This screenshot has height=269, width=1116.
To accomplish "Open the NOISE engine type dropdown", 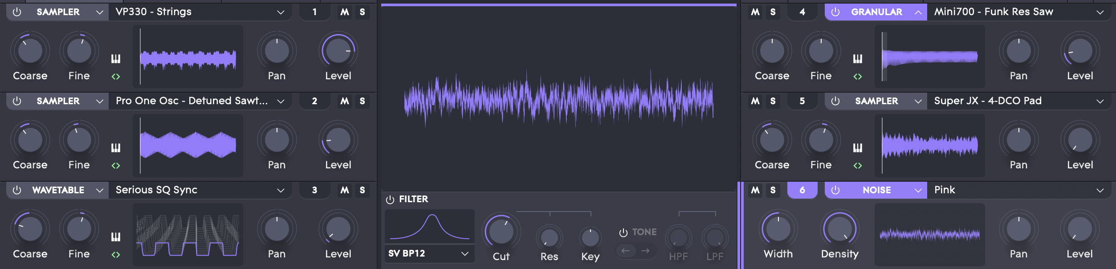I will click(918, 191).
